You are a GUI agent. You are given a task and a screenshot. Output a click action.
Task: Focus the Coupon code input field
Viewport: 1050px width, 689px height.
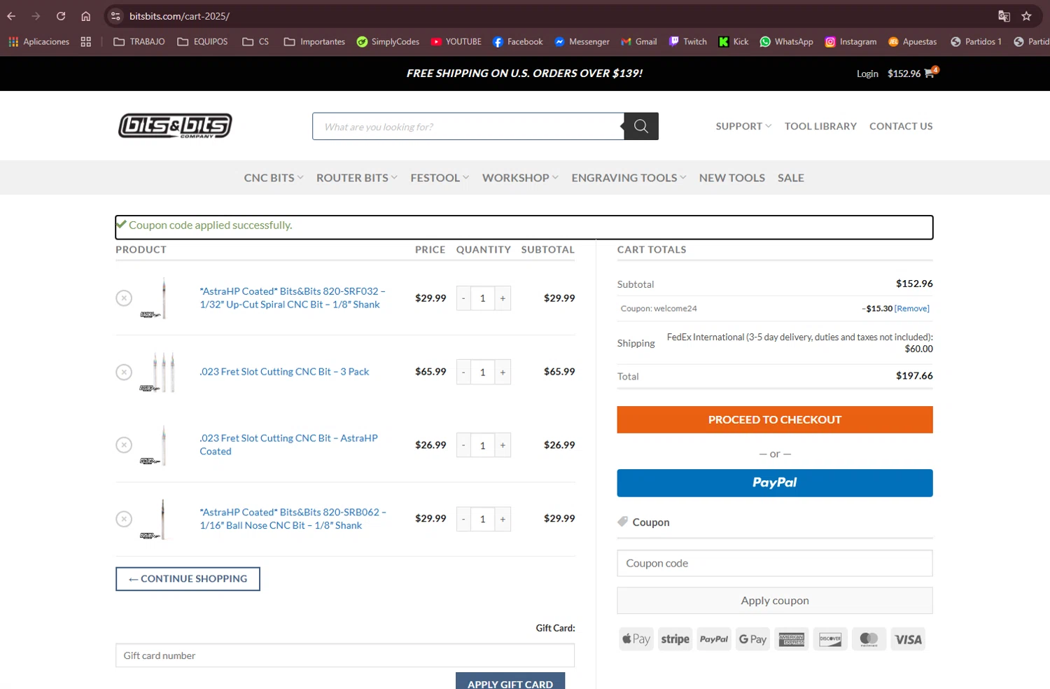775,563
